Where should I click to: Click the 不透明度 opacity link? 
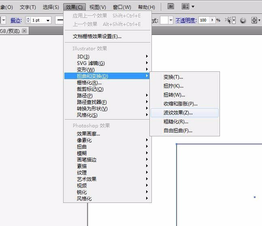tap(186, 20)
